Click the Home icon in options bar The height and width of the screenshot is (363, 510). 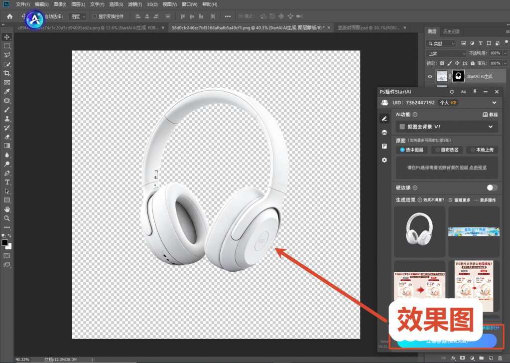[x=10, y=16]
